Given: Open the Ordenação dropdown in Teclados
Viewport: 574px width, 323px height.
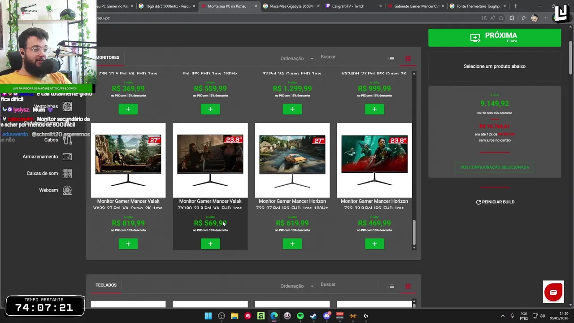Looking at the screenshot, I should 297,286.
